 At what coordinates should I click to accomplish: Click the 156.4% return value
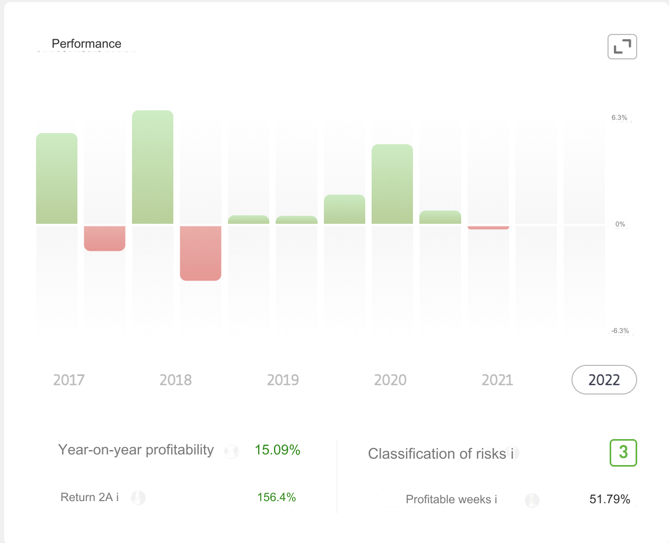click(276, 497)
